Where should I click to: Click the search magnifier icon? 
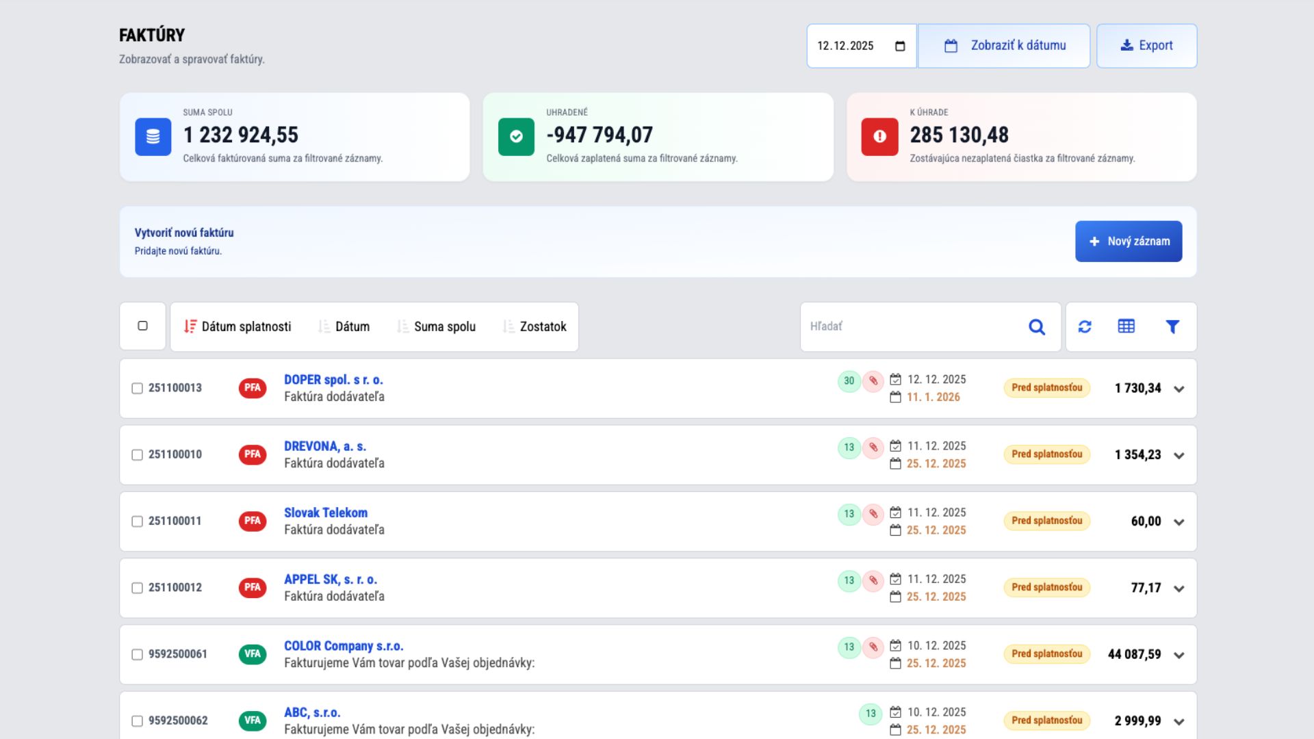click(x=1037, y=327)
